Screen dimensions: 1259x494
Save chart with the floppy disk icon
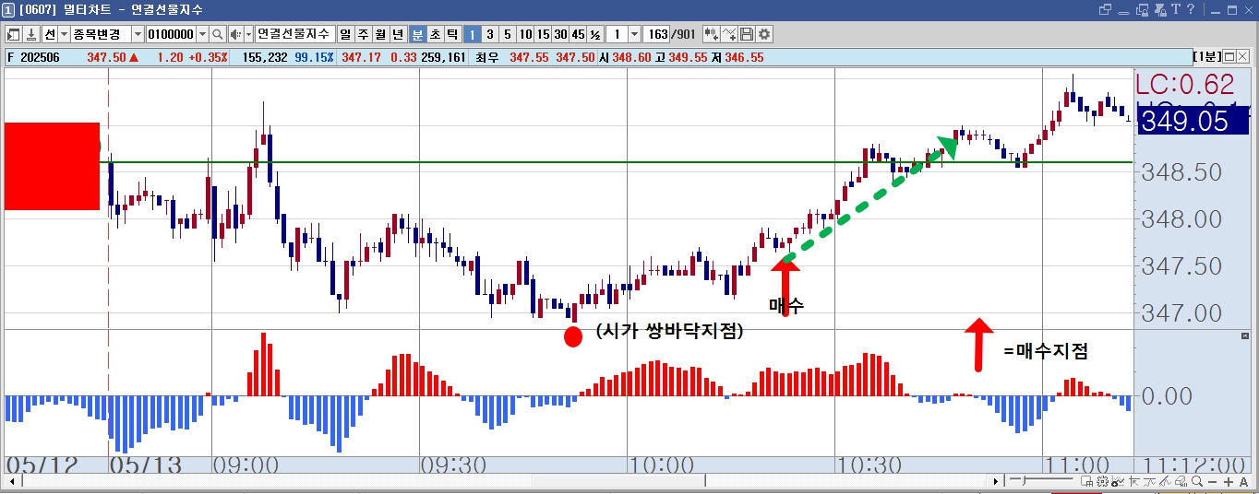[x=746, y=34]
